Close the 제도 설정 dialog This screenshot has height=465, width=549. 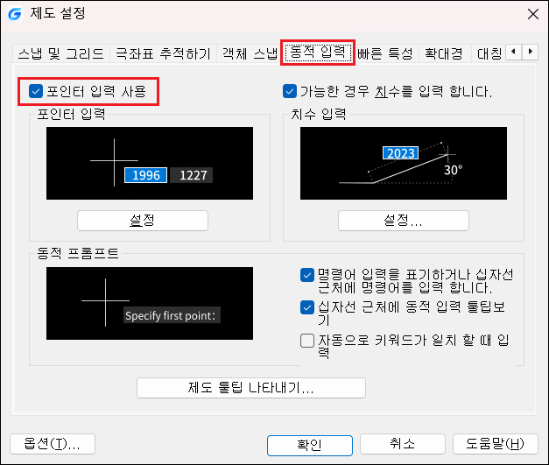[x=533, y=14]
